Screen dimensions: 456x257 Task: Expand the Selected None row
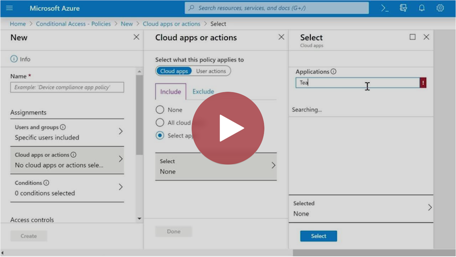coord(361,209)
